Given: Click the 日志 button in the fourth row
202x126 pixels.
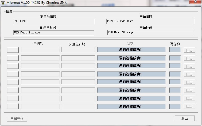Looking at the screenshot, I should click(189, 74).
